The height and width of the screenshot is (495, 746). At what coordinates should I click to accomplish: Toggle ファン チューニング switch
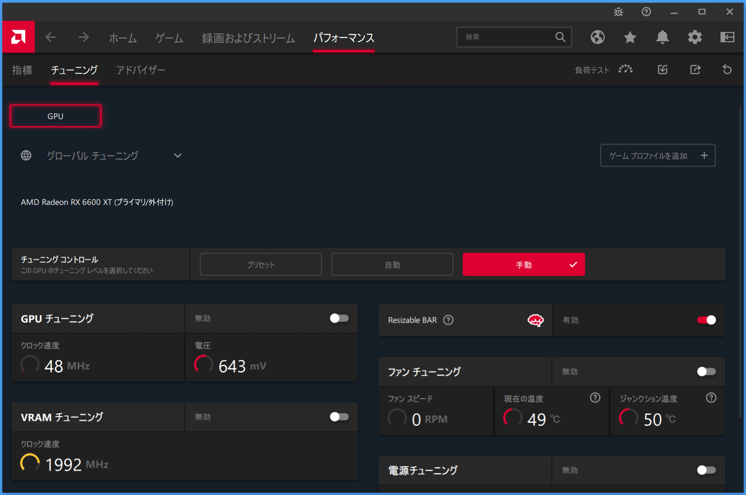click(x=707, y=372)
